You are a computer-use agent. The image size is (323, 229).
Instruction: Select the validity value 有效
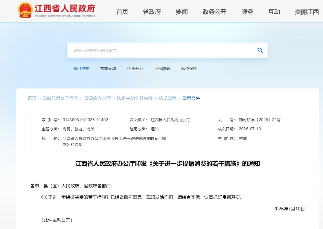click(x=243, y=138)
